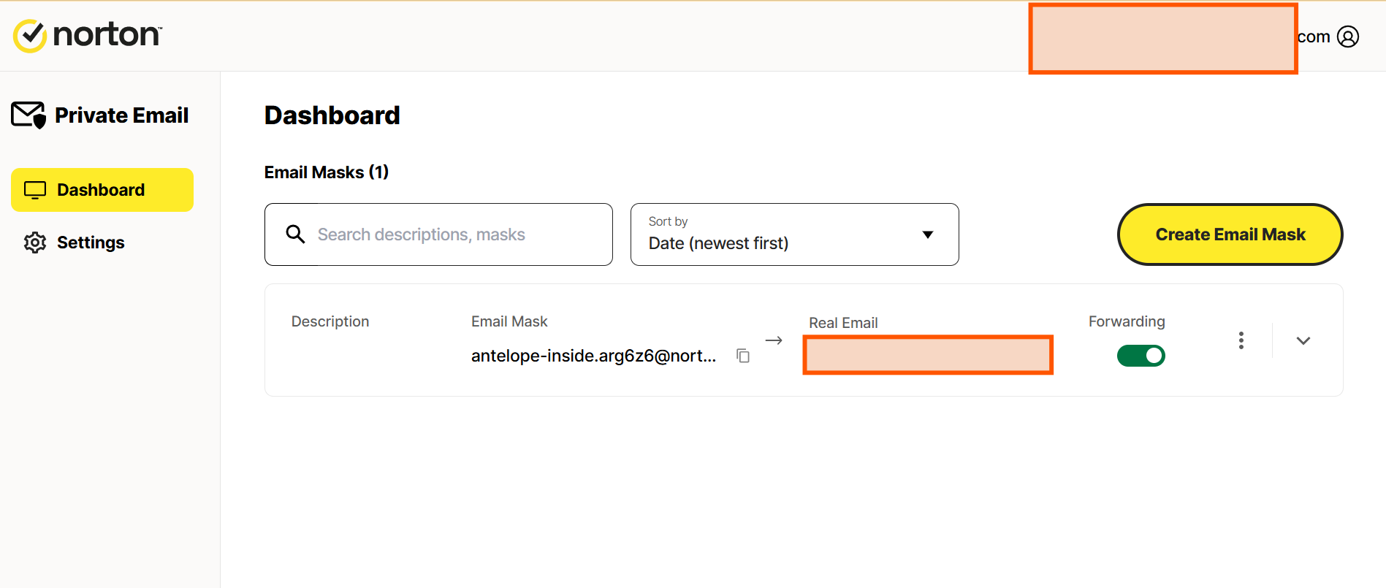
Task: Open the user account profile icon
Action: [x=1347, y=37]
